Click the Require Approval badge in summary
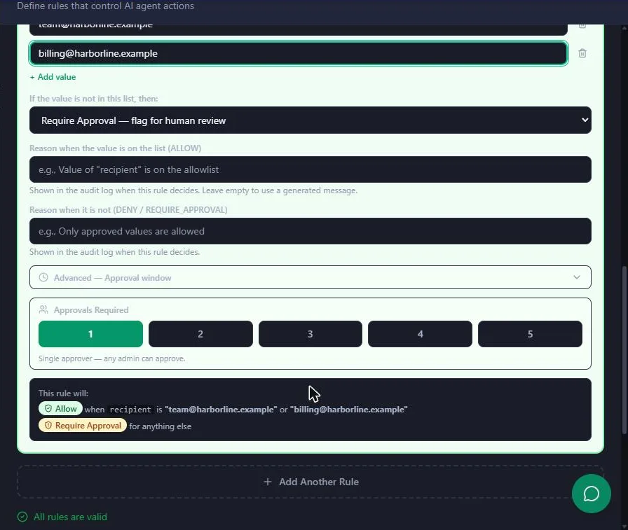The image size is (628, 530). click(x=83, y=425)
